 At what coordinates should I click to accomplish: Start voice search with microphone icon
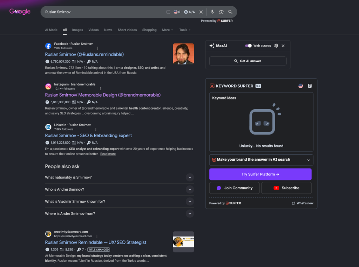[212, 12]
